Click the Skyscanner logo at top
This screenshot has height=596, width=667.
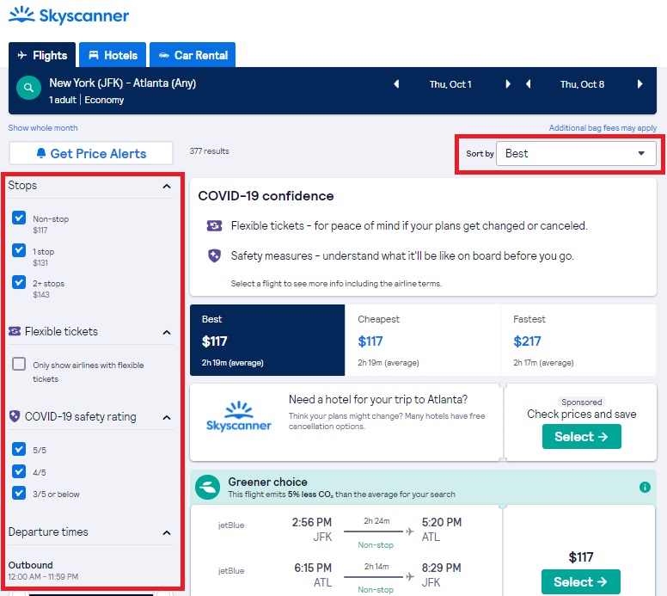[69, 15]
